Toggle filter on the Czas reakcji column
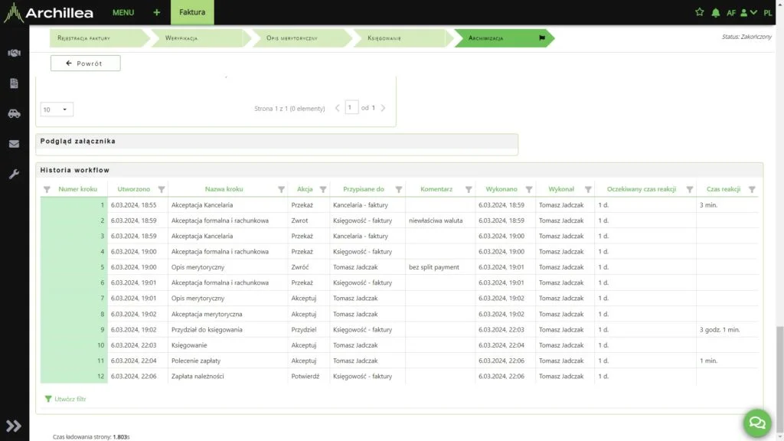This screenshot has width=784, height=441. 751,189
